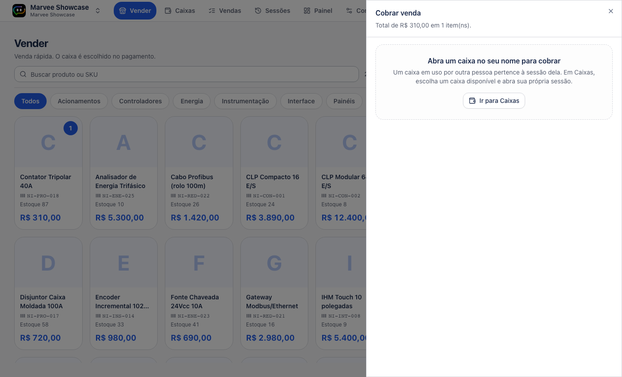The width and height of the screenshot is (622, 377).
Task: Filter products by Energia
Action: point(192,101)
